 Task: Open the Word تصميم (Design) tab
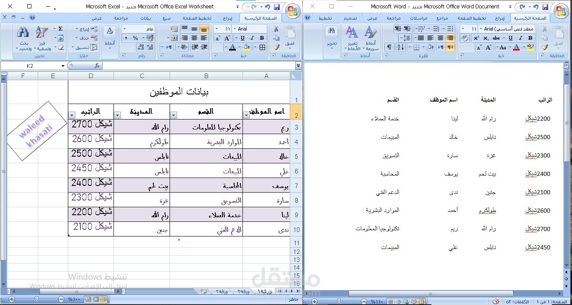click(x=350, y=18)
